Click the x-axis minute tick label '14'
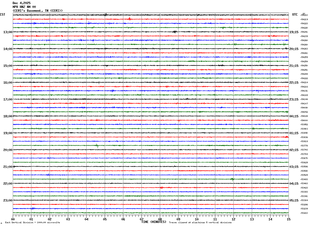 [270, 219]
